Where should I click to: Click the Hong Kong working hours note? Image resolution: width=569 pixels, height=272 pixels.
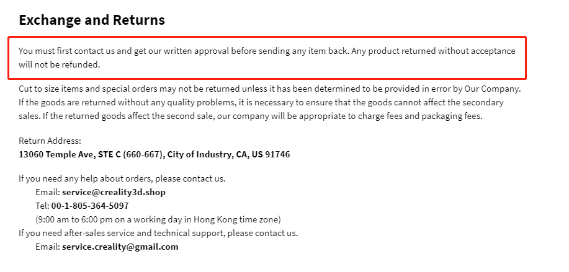pos(158,219)
